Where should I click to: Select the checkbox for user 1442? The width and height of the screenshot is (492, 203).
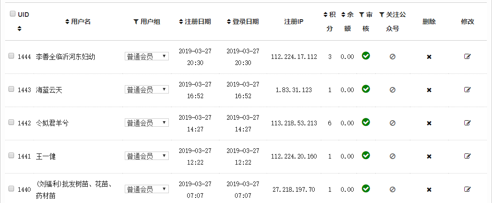[x=11, y=122]
